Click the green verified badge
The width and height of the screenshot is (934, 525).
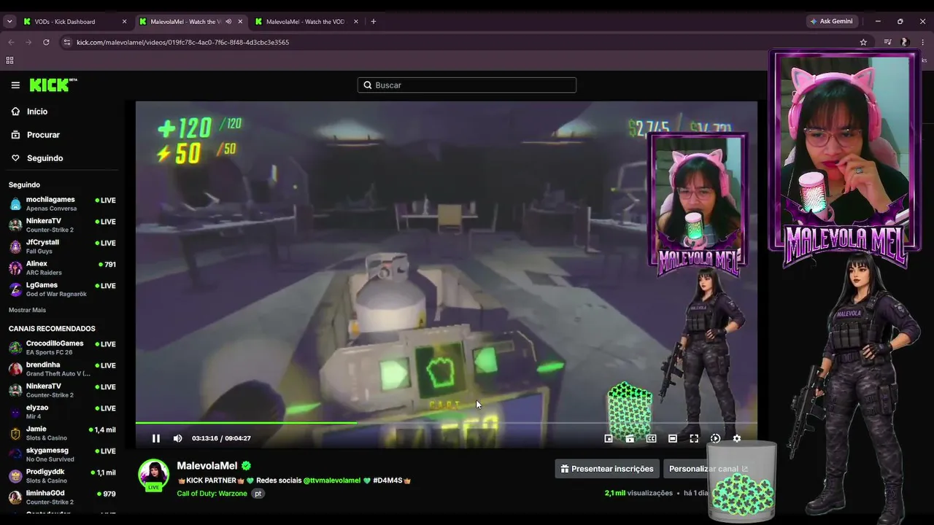coord(247,466)
